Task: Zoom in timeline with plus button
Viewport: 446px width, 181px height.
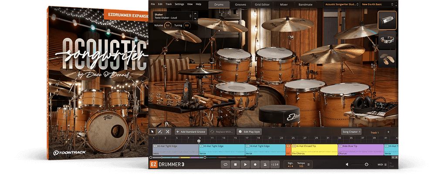Action: [x=396, y=158]
